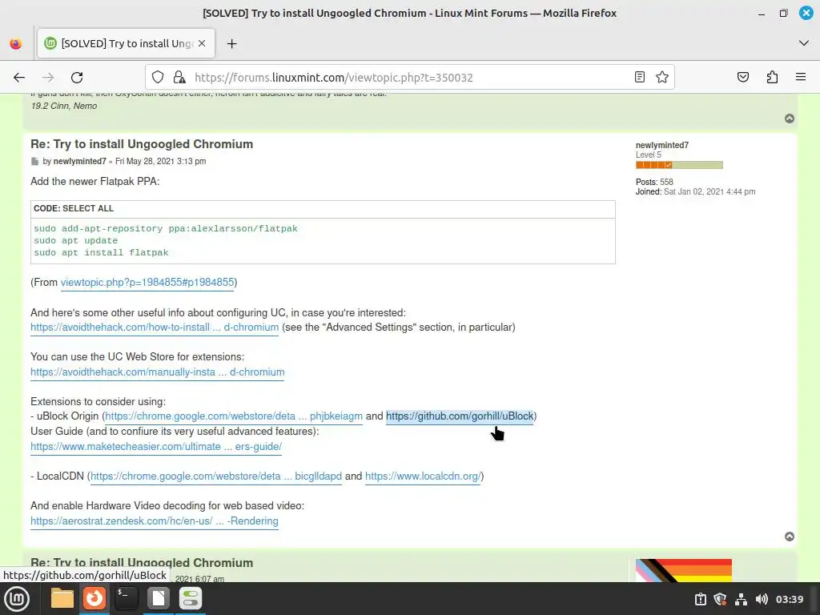Screen dimensions: 820x615
Task: Click the 'sudo apt install flatpak' code line
Action: [101, 252]
